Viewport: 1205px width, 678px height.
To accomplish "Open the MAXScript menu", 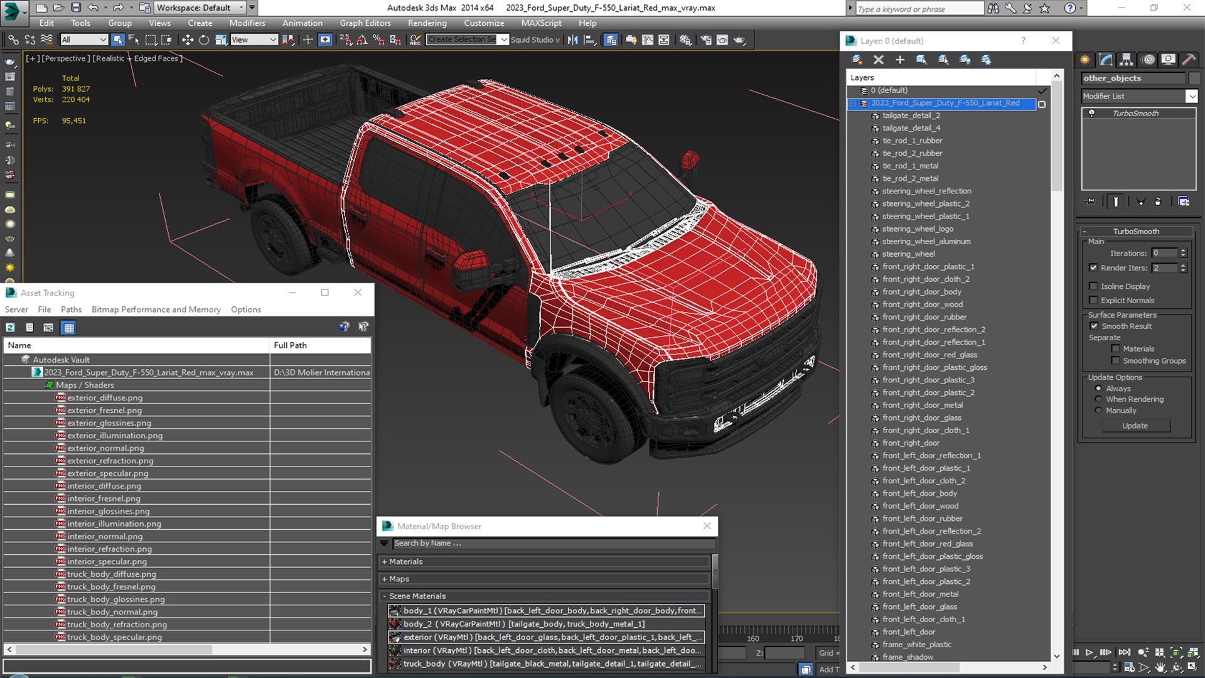I will (x=541, y=23).
